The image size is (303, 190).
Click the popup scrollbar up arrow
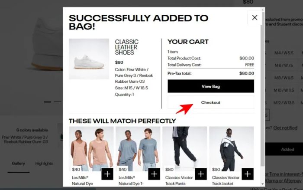(x=262, y=10)
